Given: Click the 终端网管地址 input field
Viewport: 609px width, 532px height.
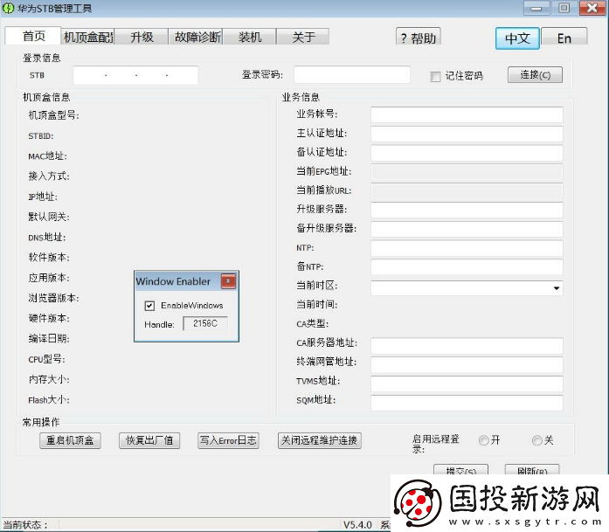Looking at the screenshot, I should tap(467, 364).
